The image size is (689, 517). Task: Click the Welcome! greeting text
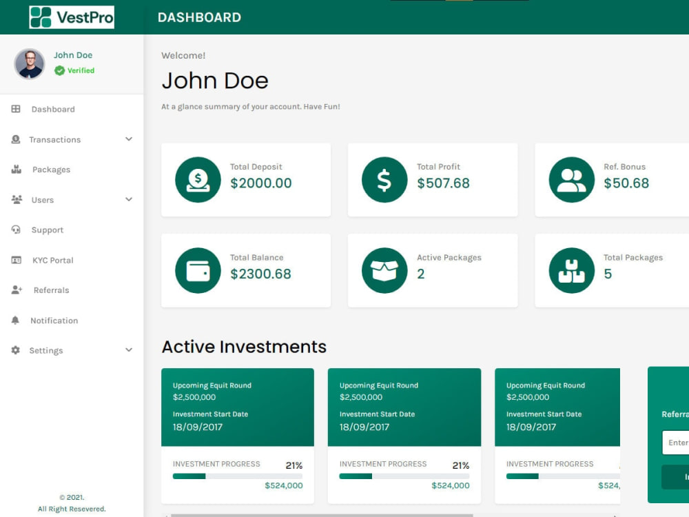coord(183,55)
